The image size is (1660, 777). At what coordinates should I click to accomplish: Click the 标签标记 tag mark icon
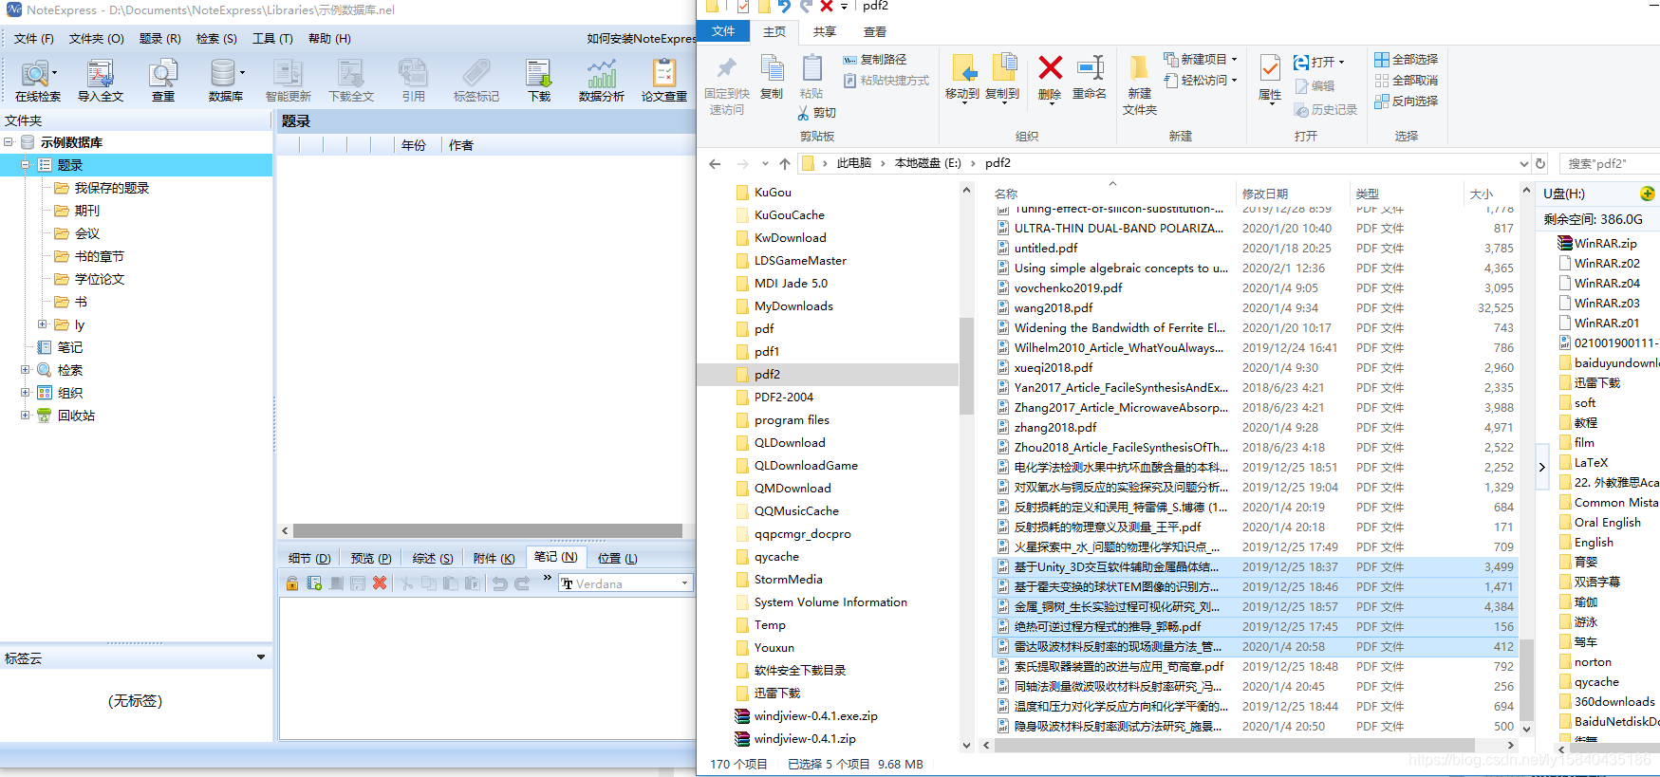[x=476, y=80]
